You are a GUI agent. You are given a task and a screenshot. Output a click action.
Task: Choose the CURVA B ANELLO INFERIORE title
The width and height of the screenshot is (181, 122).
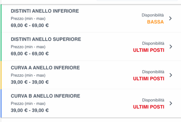click(45, 96)
